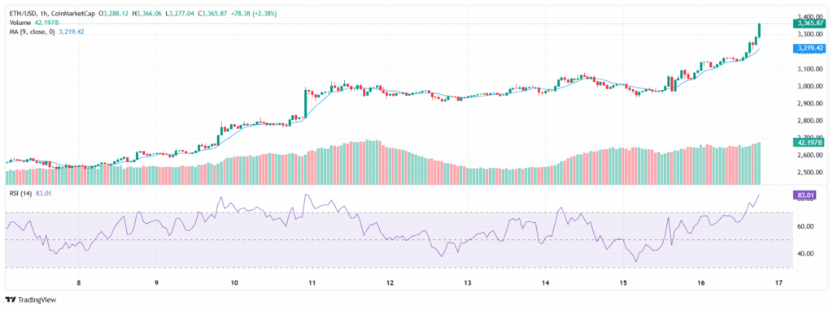Click date label 10 on time axis
The image size is (833, 309).
pos(234,283)
